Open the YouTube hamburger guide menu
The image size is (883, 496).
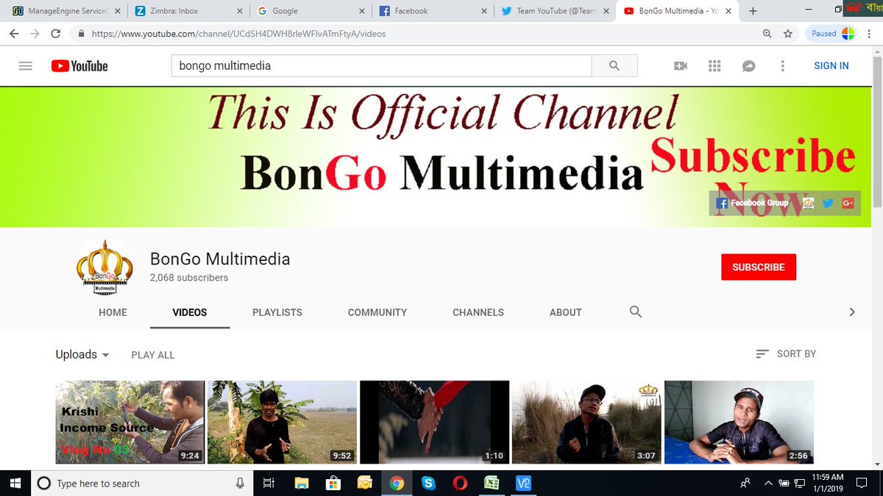(x=26, y=65)
